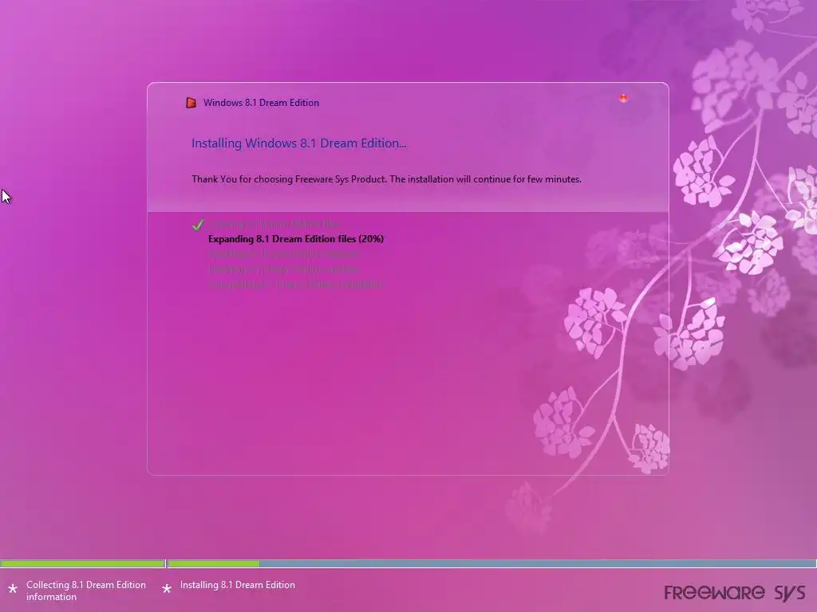Click the faded 'Completing 8.1 Dream Edition installation' step
817x612 pixels.
[x=296, y=284]
